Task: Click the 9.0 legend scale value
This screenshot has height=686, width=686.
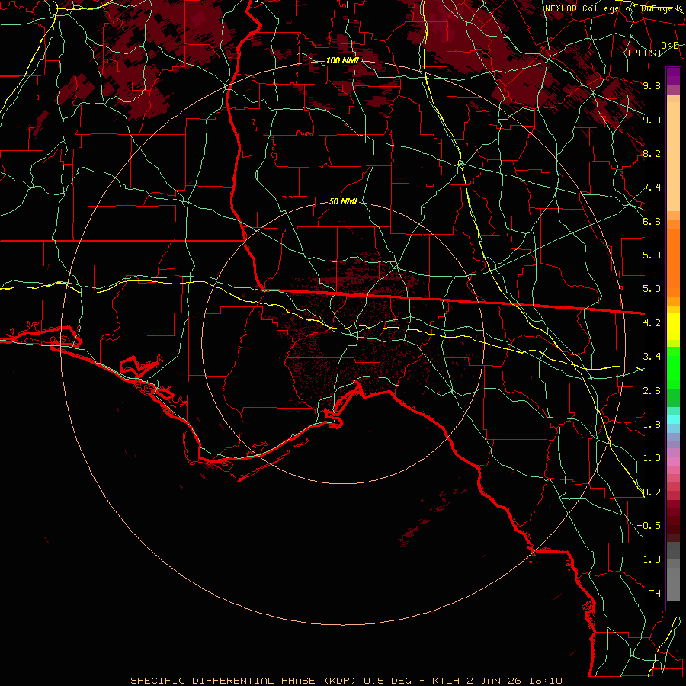Action: pos(652,120)
